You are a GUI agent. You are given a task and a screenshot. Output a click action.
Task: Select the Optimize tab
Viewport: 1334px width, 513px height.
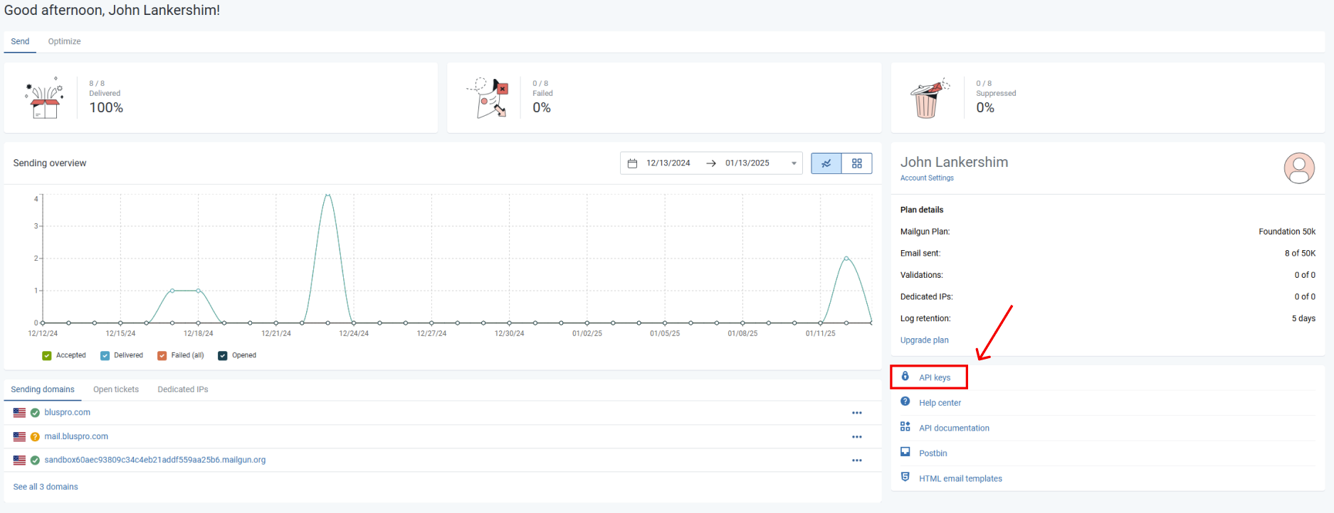[x=64, y=41]
